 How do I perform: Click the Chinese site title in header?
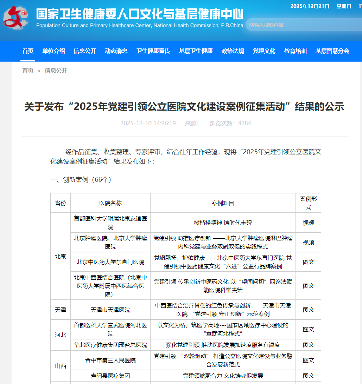tap(140, 14)
